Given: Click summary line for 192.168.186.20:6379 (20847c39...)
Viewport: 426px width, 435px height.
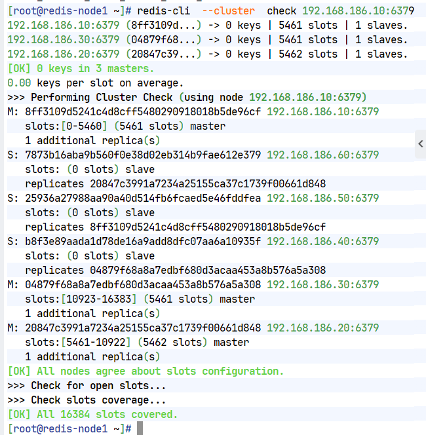Looking at the screenshot, I should click(x=207, y=54).
